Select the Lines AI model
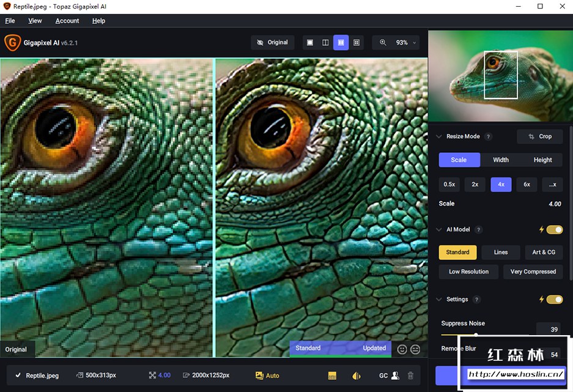Image resolution: width=573 pixels, height=392 pixels. pos(501,252)
